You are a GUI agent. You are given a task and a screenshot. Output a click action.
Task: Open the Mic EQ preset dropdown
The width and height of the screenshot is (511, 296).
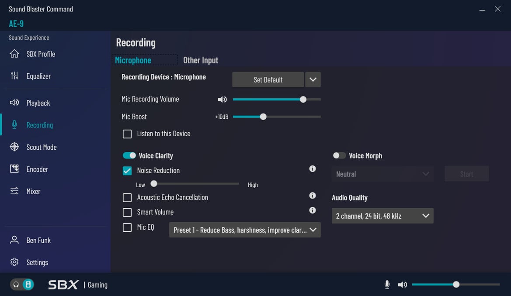245,230
